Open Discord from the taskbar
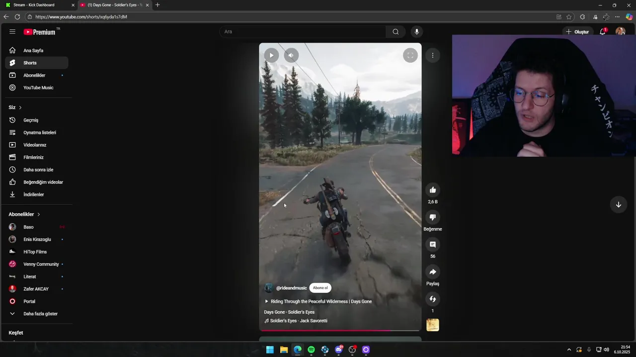The image size is (636, 357). (x=339, y=350)
